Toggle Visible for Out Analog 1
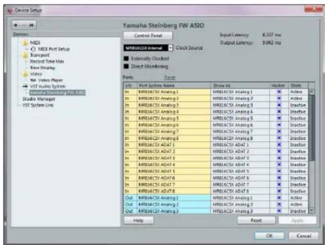The width and height of the screenshot is (325, 245). (x=279, y=198)
